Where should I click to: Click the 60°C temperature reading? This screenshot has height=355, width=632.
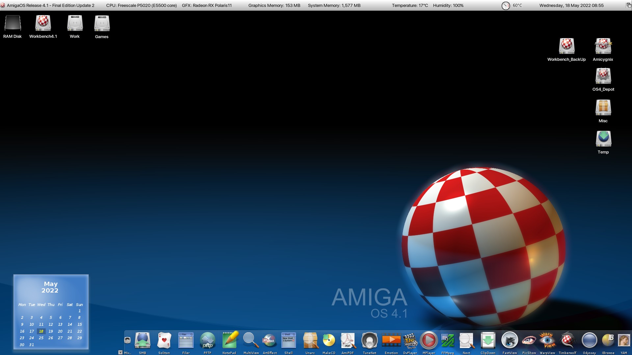(517, 6)
